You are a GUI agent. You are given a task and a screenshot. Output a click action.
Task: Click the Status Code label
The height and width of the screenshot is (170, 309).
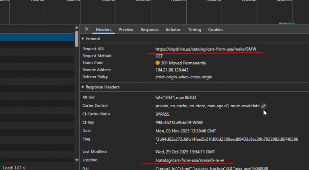click(93, 63)
